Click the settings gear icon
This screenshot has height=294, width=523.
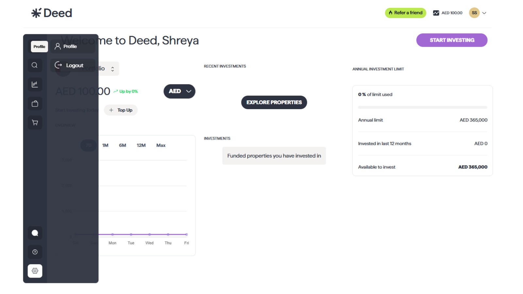[35, 271]
